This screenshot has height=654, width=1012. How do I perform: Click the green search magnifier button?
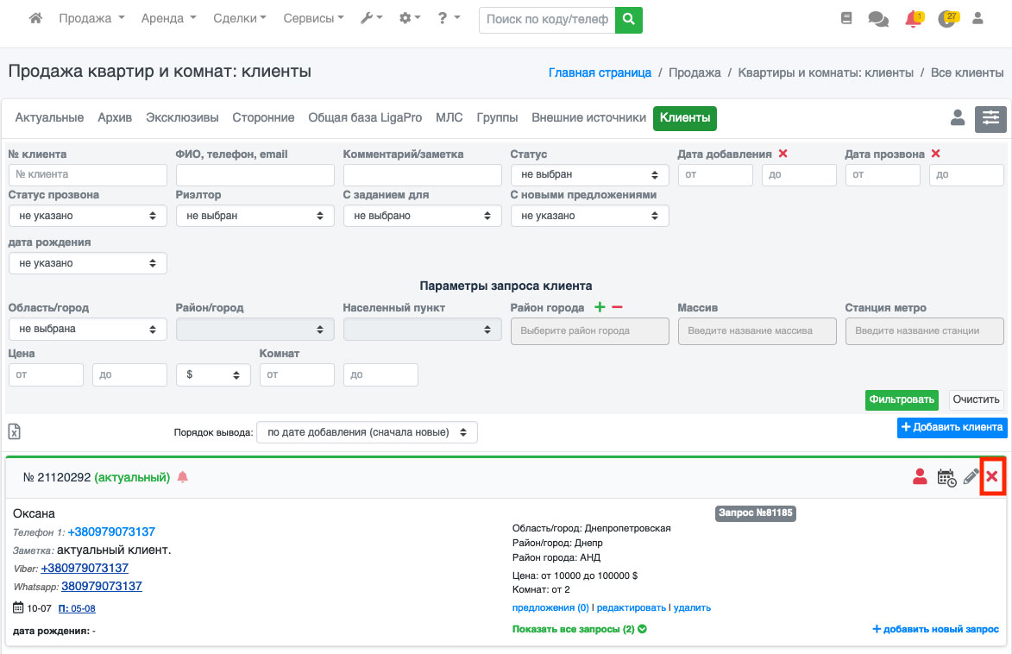click(x=629, y=19)
